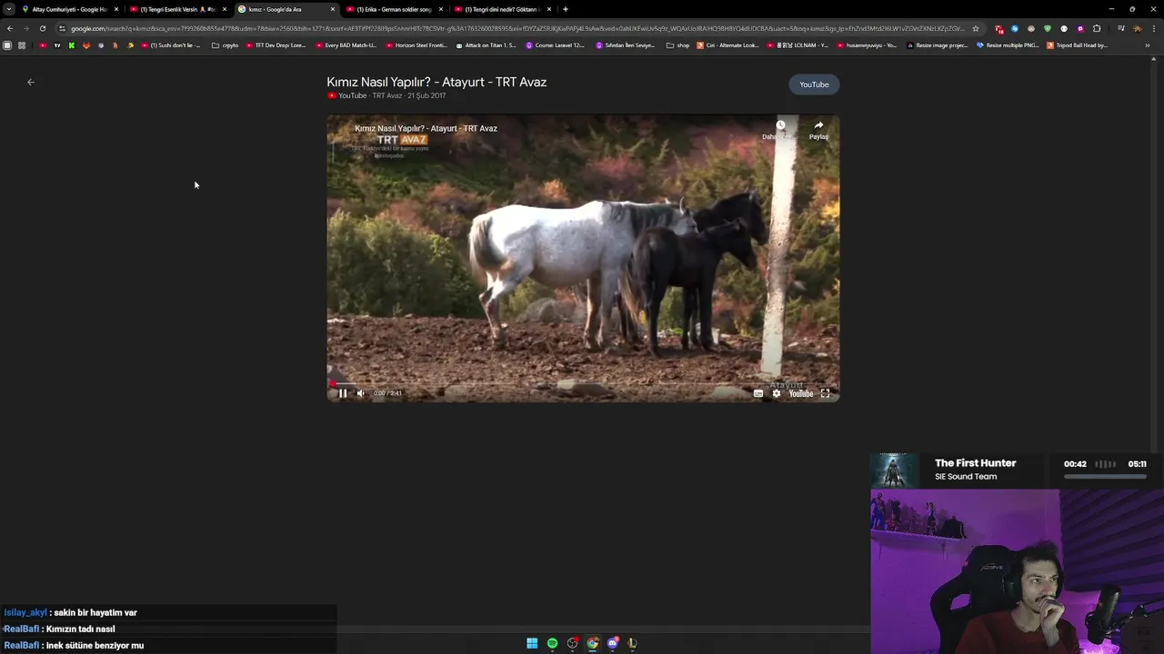Switch to Altay Cumhuriyeti Google tab
Image resolution: width=1164 pixels, height=654 pixels.
[x=69, y=9]
